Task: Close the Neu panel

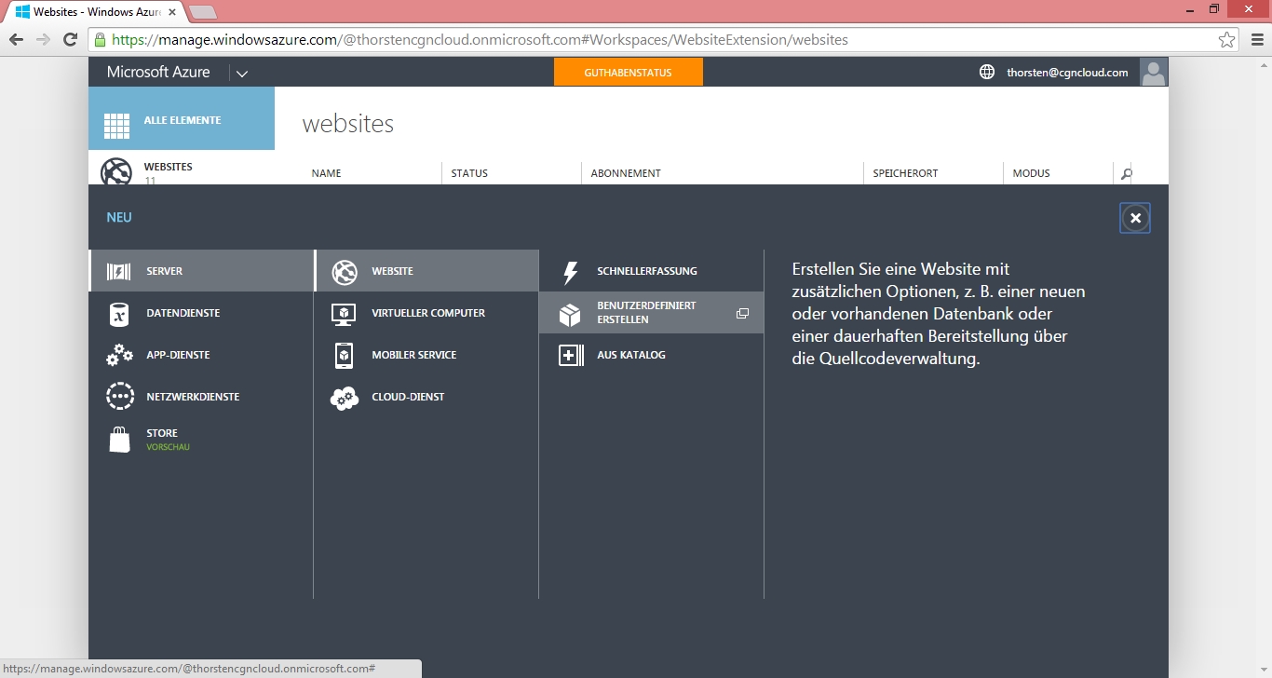Action: pyautogui.click(x=1134, y=218)
